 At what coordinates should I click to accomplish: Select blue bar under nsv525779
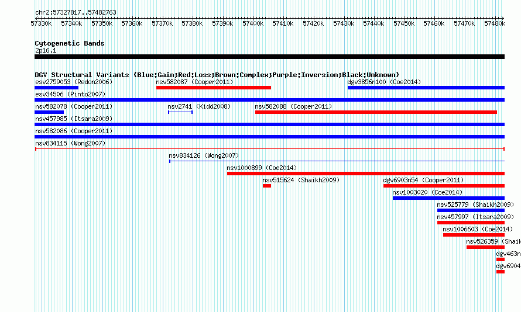coord(471,210)
